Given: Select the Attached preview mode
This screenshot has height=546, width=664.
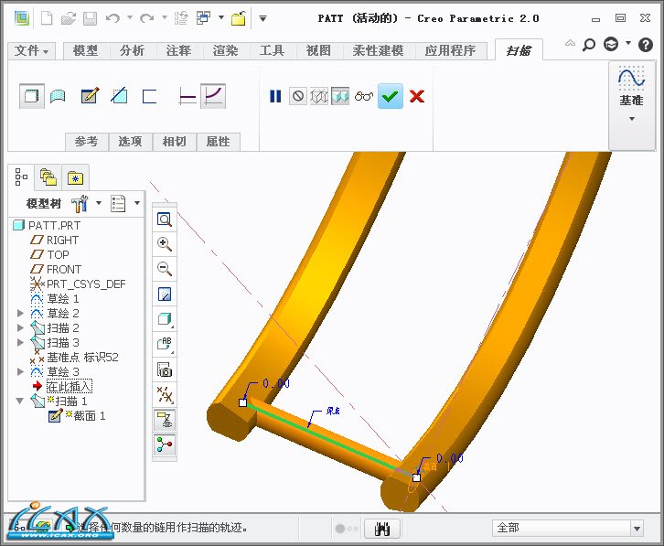Looking at the screenshot, I should click(340, 96).
